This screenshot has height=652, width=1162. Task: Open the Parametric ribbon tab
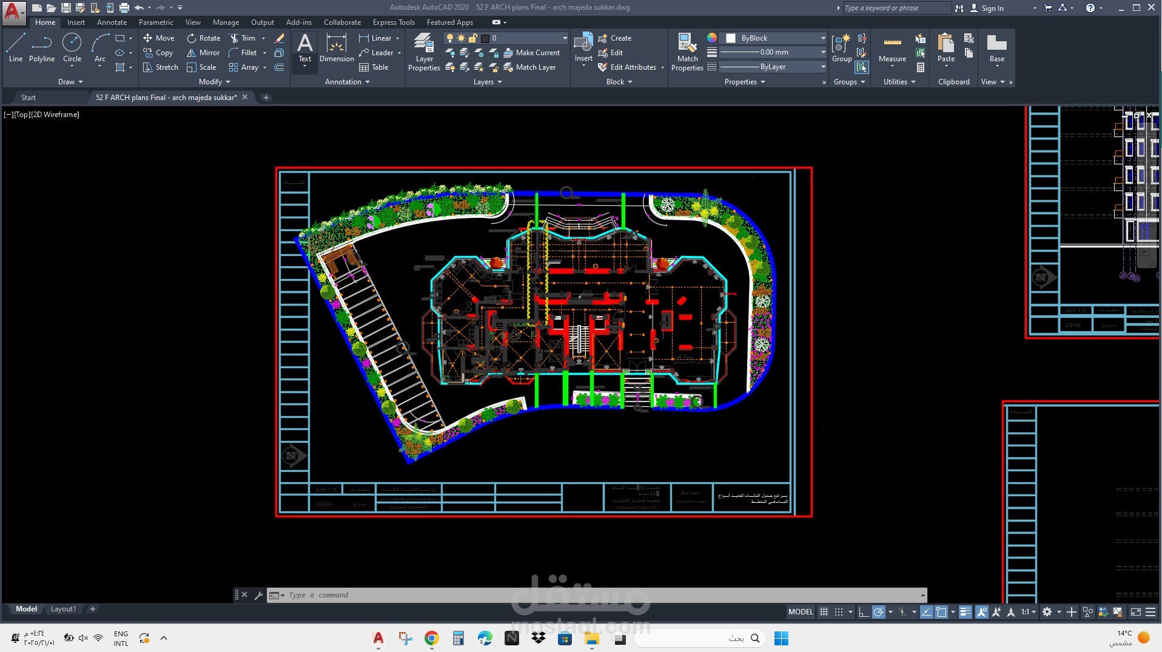click(156, 22)
